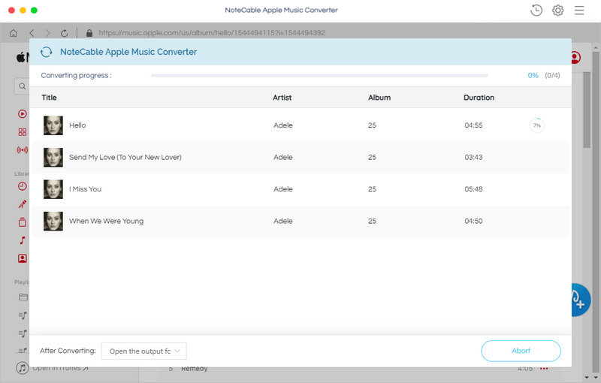Navigate back with the left arrow

[x=32, y=33]
